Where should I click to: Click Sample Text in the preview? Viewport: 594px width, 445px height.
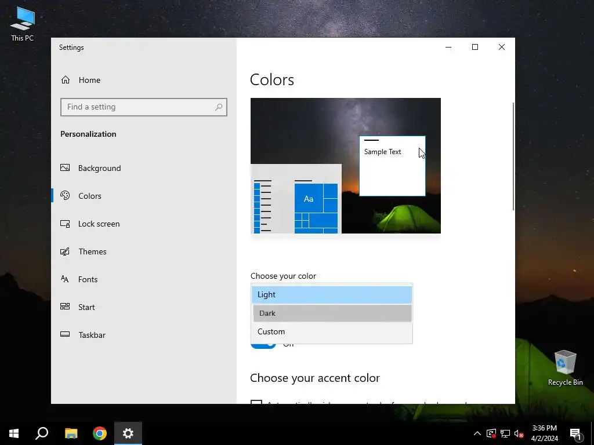(382, 152)
